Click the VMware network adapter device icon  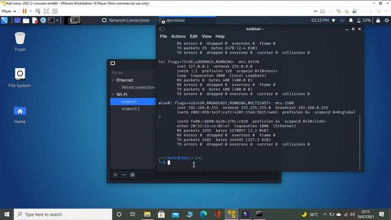(x=338, y=11)
